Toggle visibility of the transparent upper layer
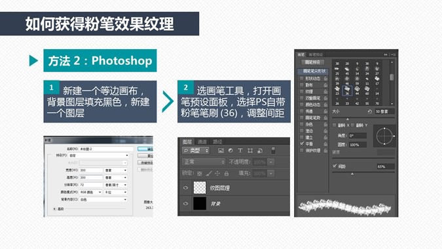 pos(185,188)
